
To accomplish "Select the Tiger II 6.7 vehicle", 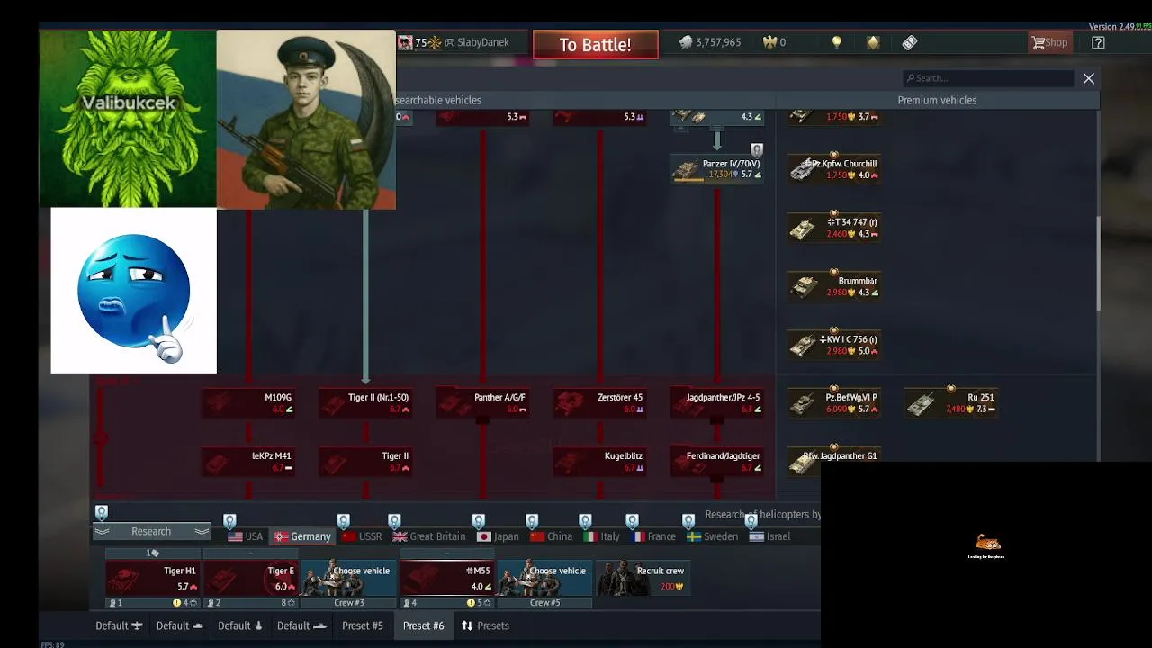I will tap(365, 461).
